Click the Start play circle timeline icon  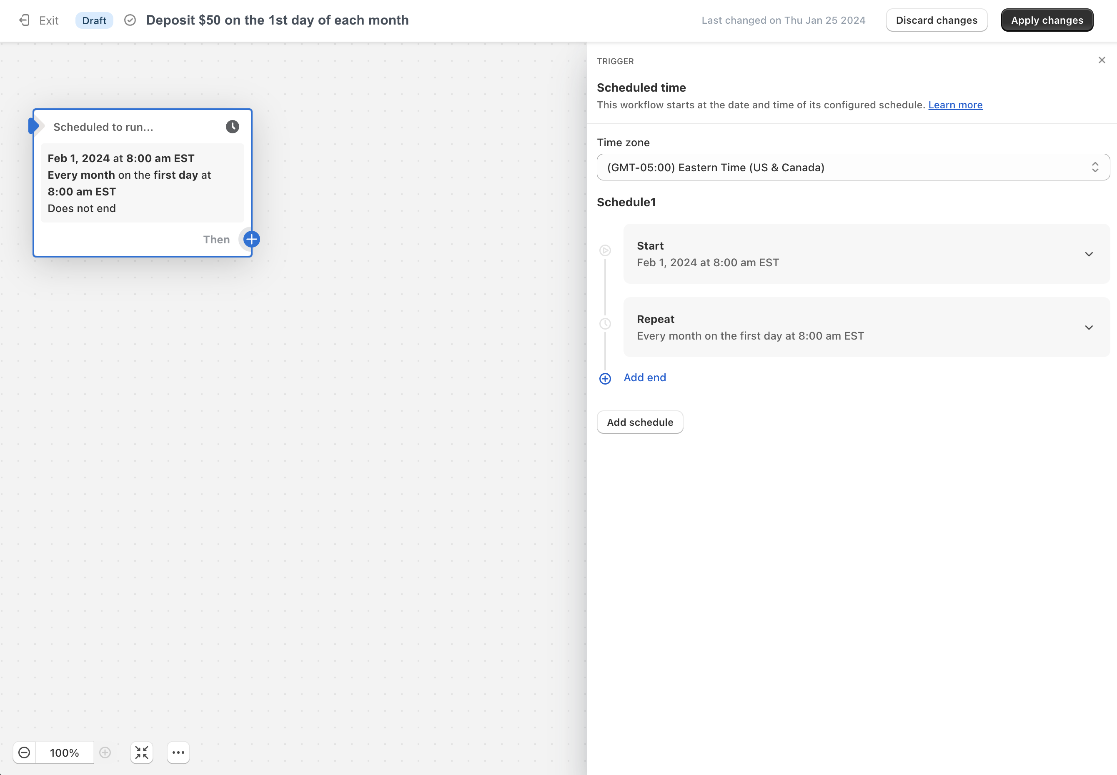coord(605,250)
